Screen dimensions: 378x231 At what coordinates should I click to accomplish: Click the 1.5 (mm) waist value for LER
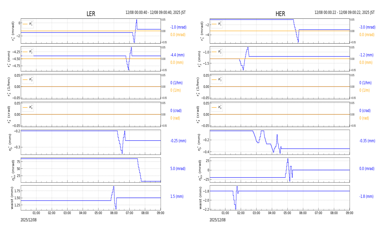[177, 197]
